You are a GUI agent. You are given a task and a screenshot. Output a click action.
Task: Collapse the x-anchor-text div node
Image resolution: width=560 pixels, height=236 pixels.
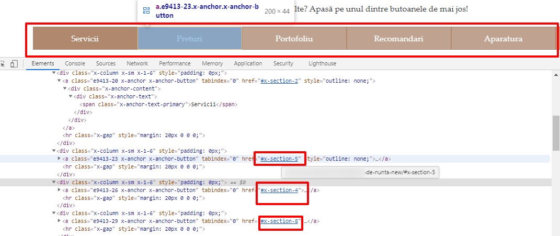click(71, 96)
